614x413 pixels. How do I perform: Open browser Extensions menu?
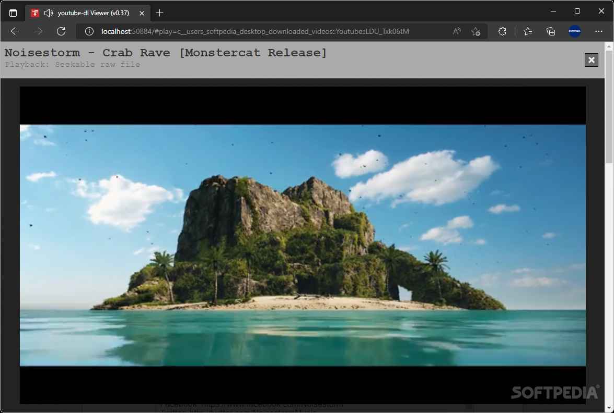click(x=502, y=31)
